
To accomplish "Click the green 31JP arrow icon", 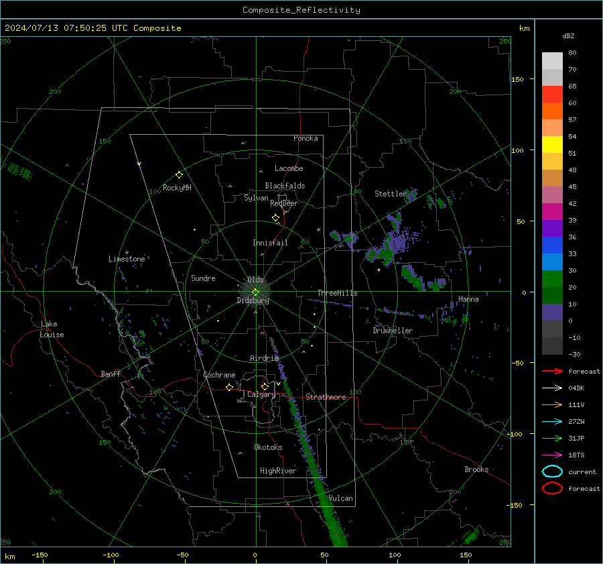I will click(x=552, y=438).
